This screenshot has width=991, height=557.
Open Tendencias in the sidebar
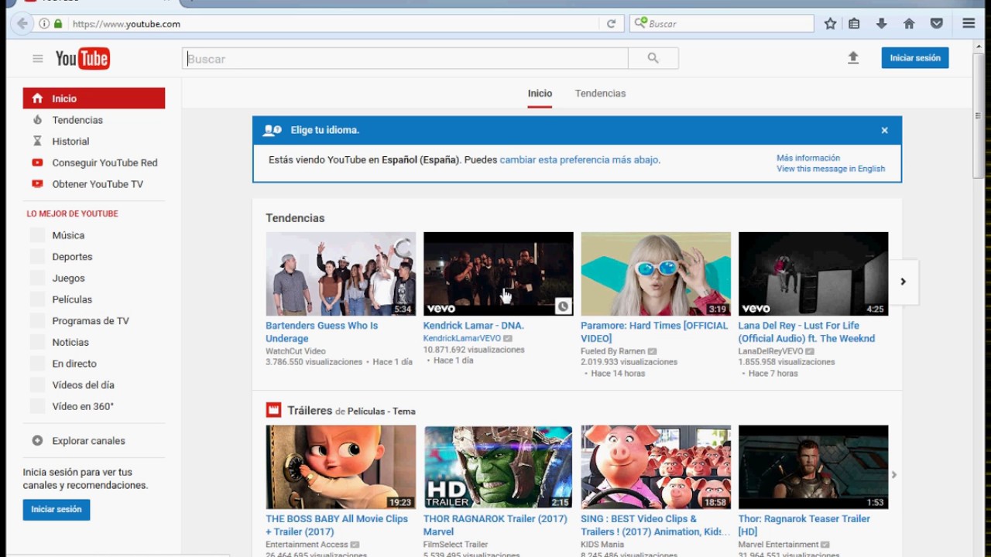(x=94, y=120)
